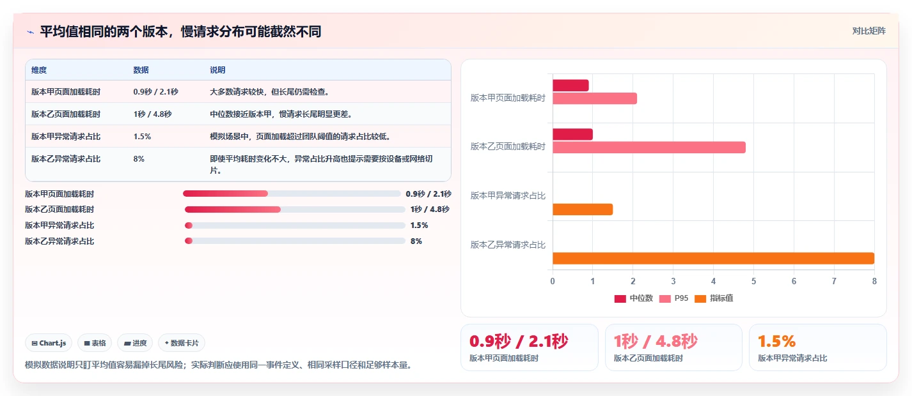Click the page title 平均值相同的两个版本

(180, 31)
